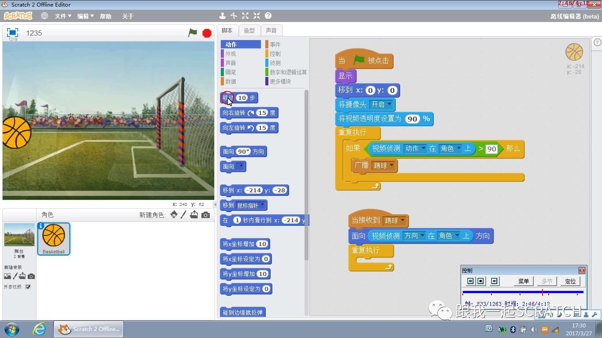Image resolution: width=602 pixels, height=338 pixels.
Task: Open 踢球 dropdown in 广播 block
Action: tap(391, 165)
